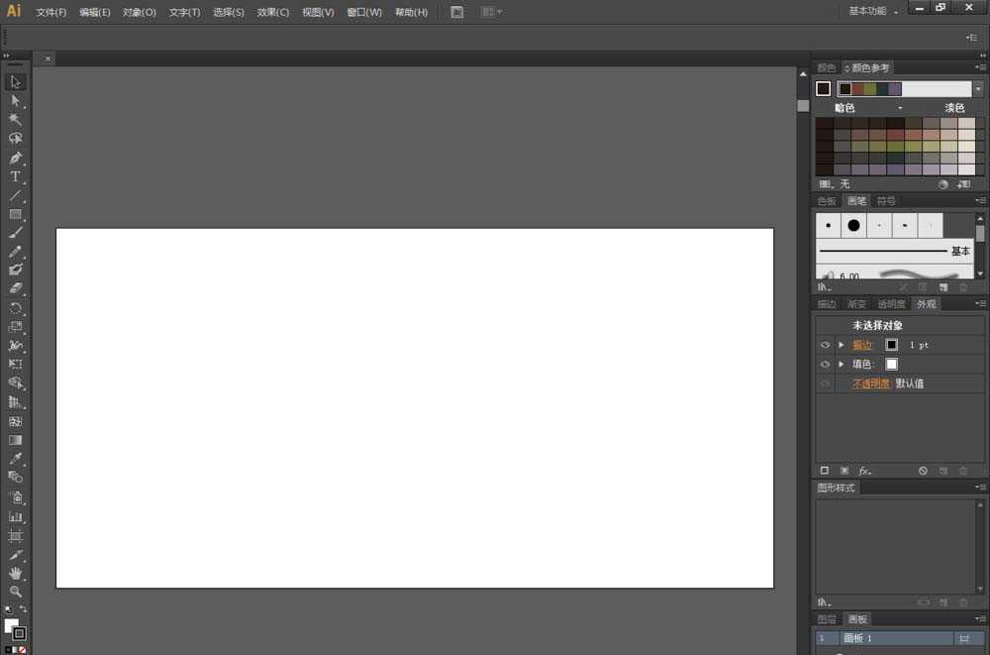Click the fx add effect icon
The width and height of the screenshot is (990, 655).
pos(864,471)
